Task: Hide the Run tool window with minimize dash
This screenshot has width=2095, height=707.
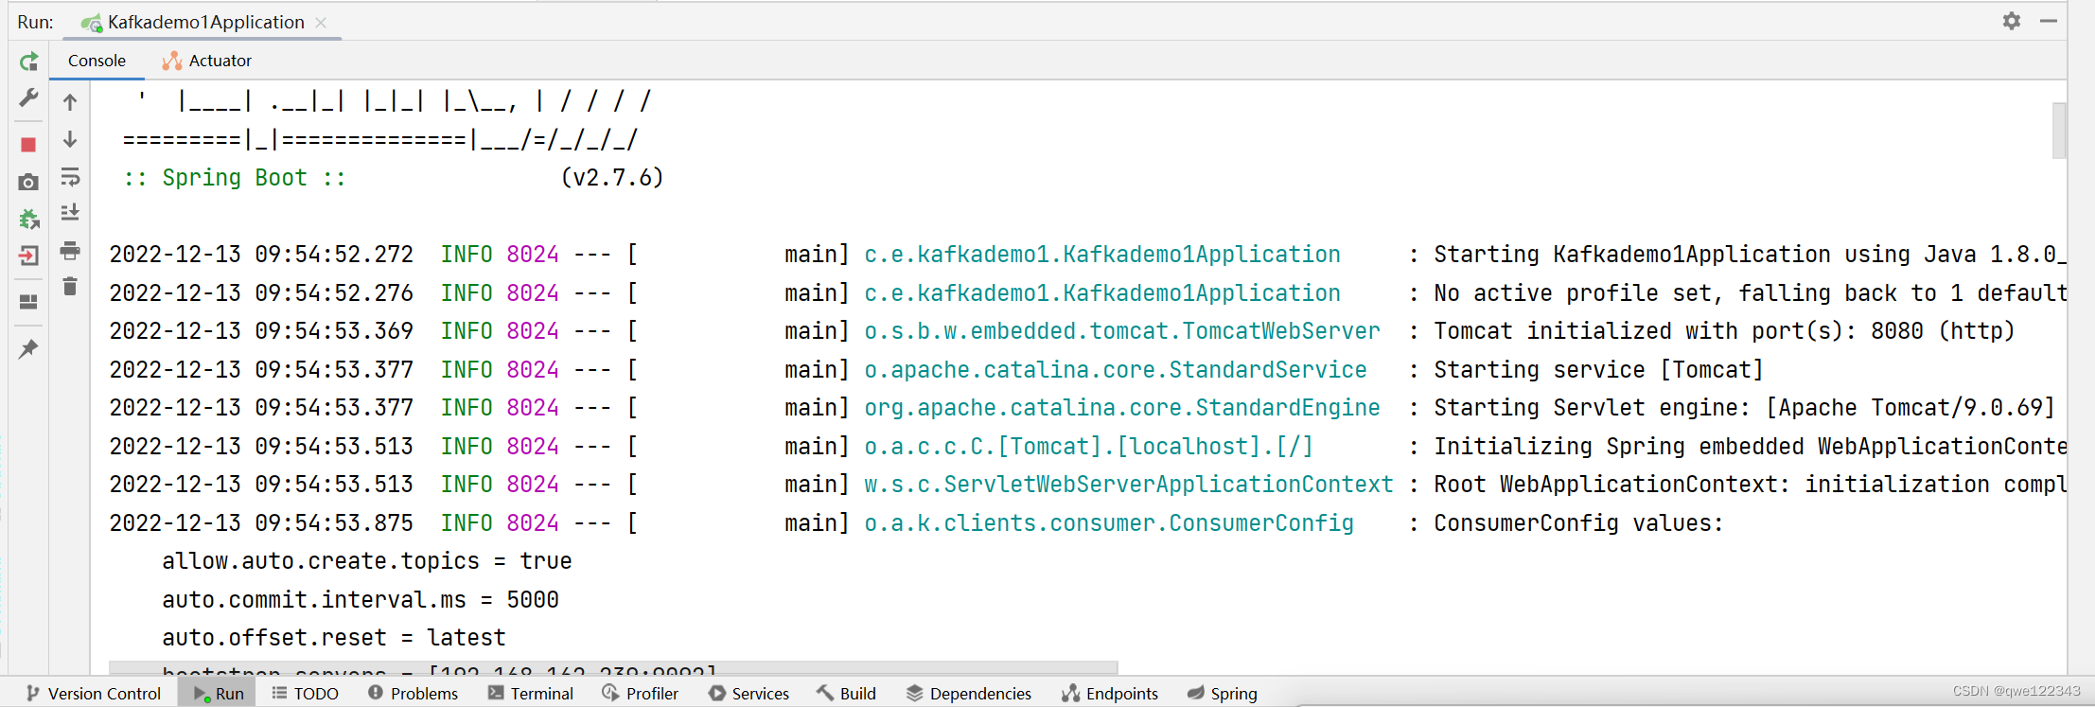Action: pyautogui.click(x=2049, y=21)
